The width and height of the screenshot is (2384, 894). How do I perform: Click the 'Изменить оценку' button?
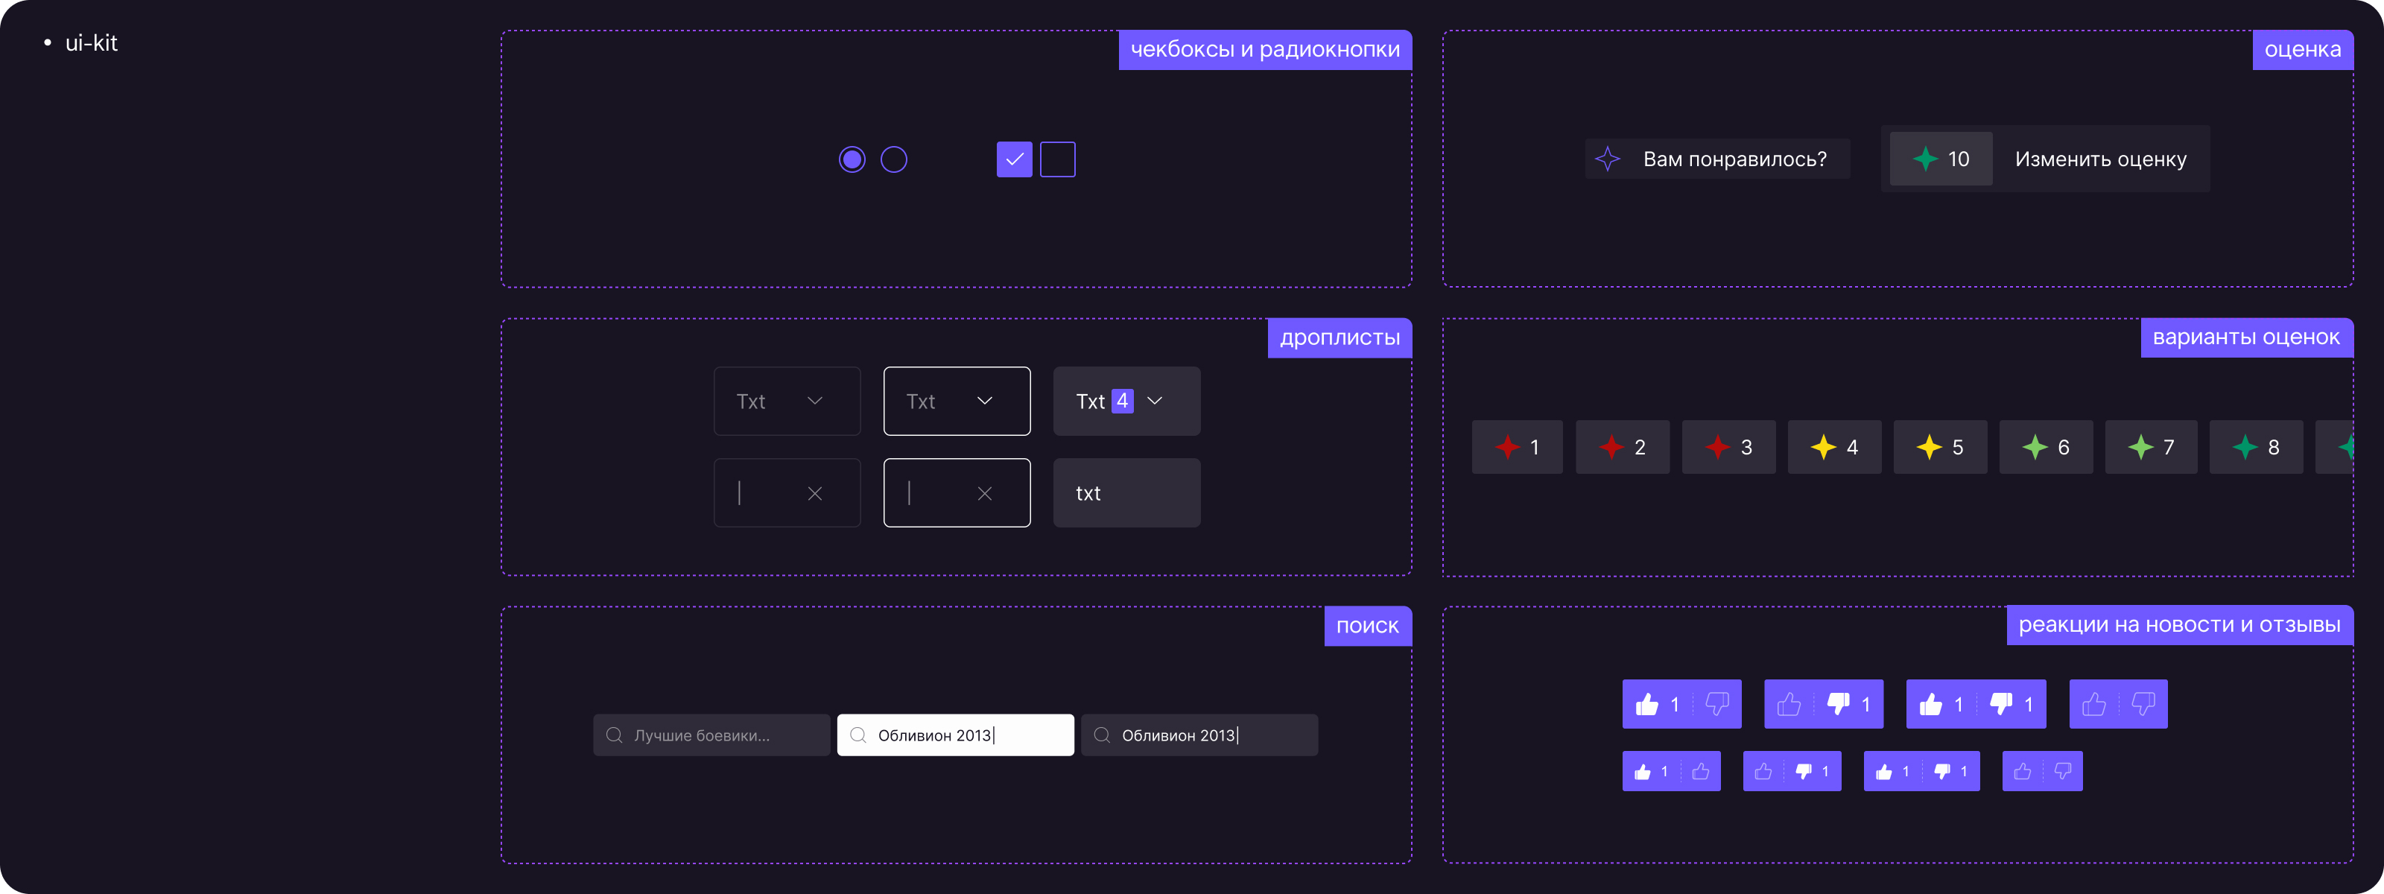tap(2100, 159)
